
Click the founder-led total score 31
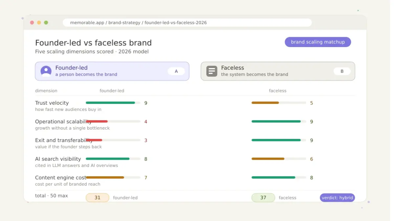pos(98,197)
